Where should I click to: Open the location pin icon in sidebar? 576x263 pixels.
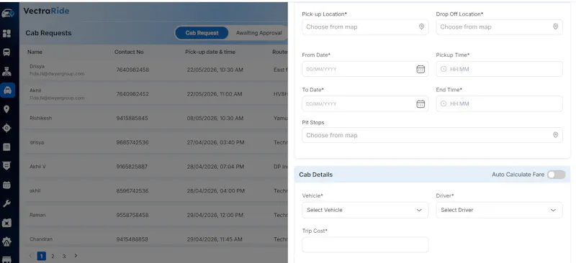6,109
